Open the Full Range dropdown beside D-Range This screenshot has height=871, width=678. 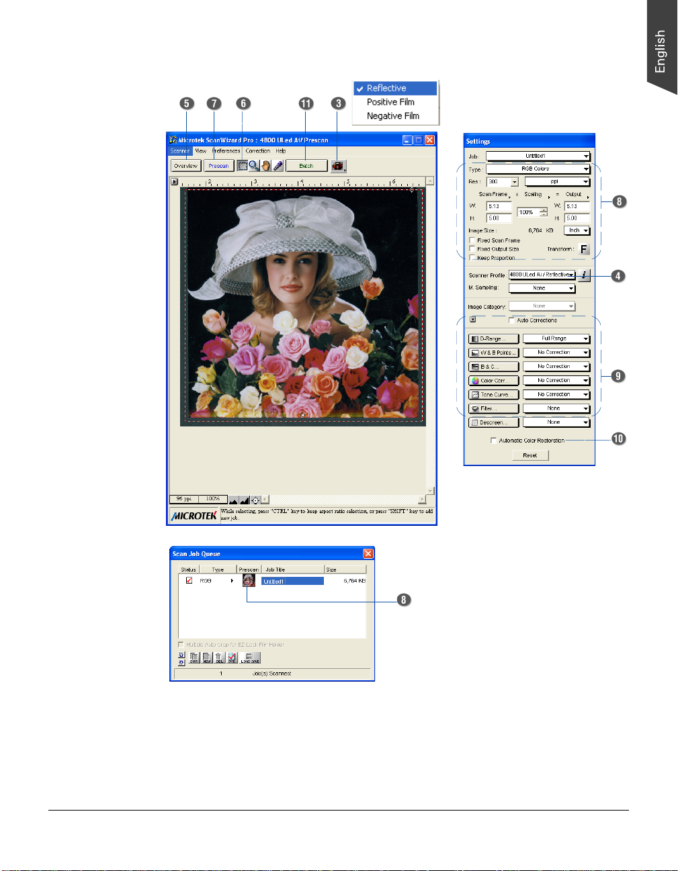(x=556, y=338)
